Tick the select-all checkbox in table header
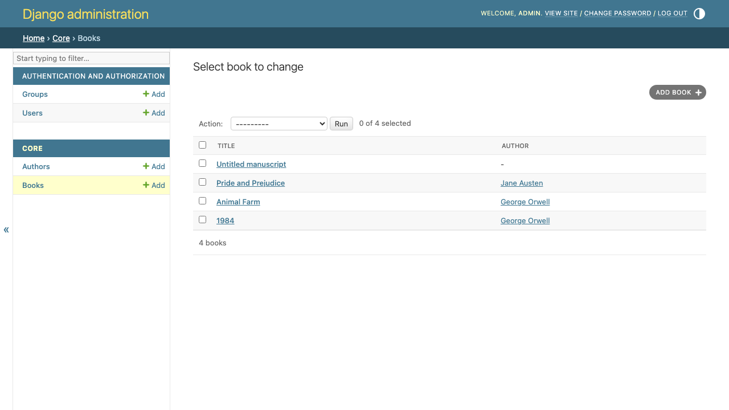This screenshot has height=410, width=729. [x=202, y=145]
